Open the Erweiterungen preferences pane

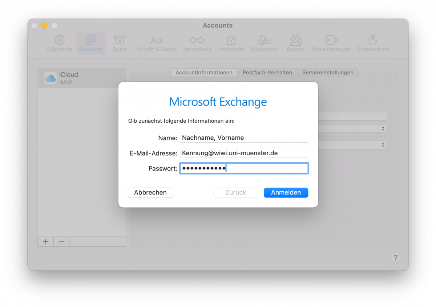point(331,44)
